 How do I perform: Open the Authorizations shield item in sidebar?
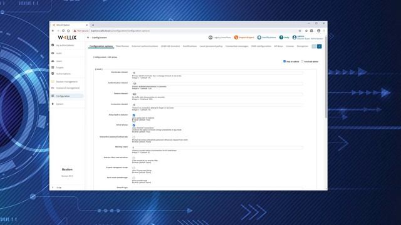click(x=63, y=74)
